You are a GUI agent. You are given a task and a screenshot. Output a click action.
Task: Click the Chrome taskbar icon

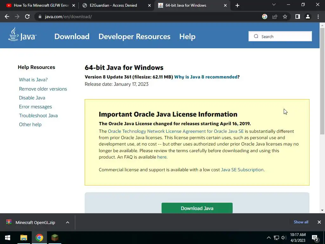[x=39, y=238]
